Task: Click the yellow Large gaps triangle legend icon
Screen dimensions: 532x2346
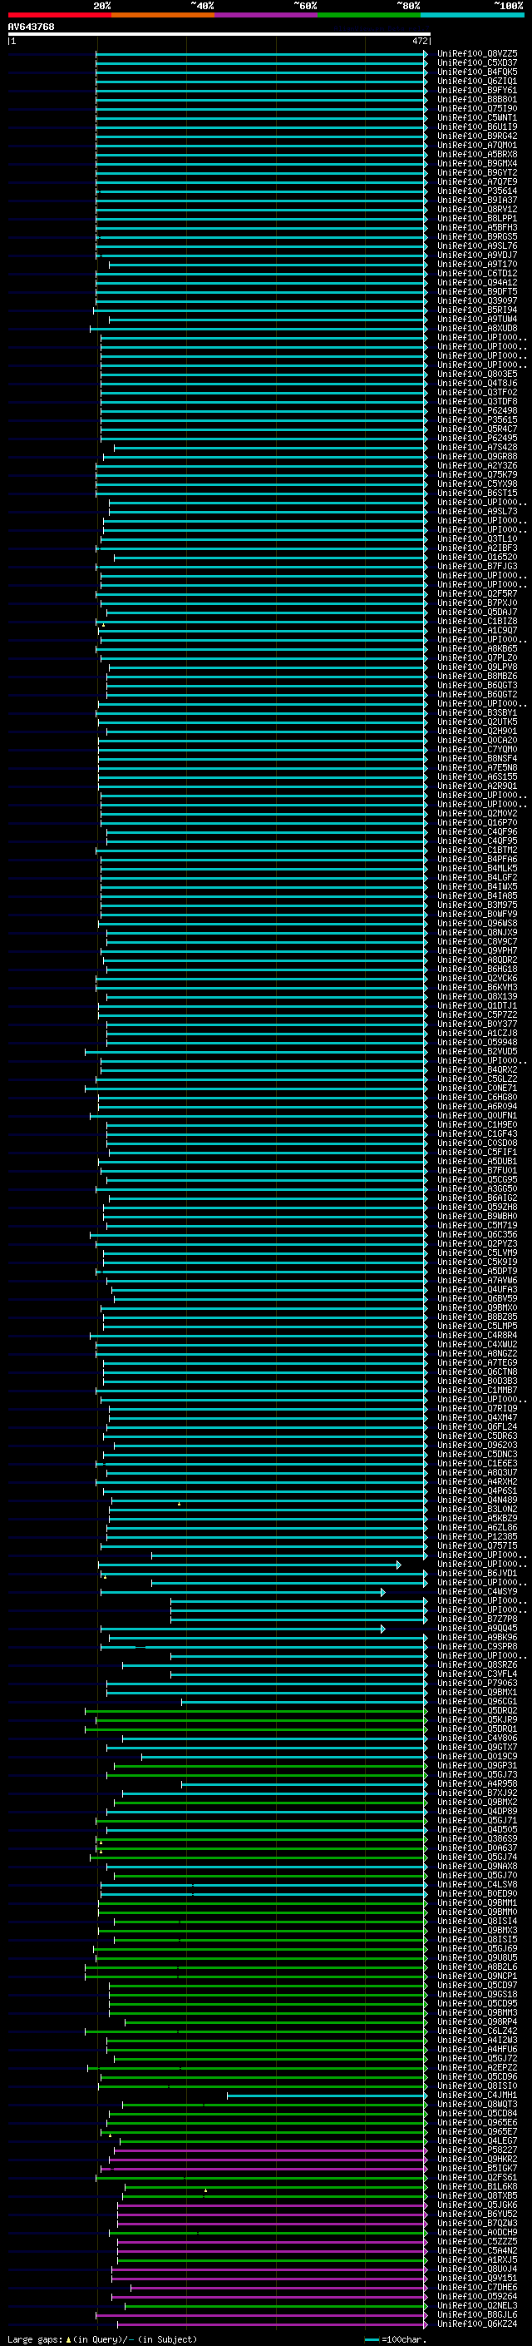Action: [68, 2339]
